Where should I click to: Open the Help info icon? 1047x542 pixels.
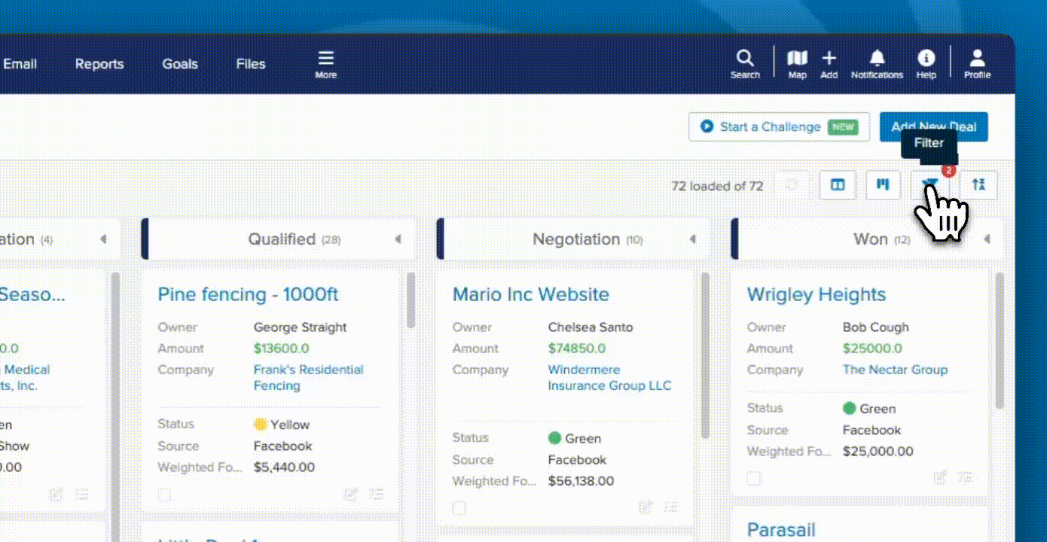pyautogui.click(x=926, y=64)
